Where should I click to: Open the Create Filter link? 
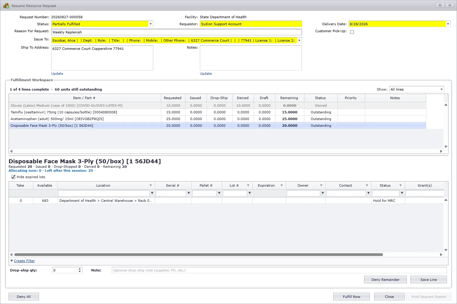(24, 261)
